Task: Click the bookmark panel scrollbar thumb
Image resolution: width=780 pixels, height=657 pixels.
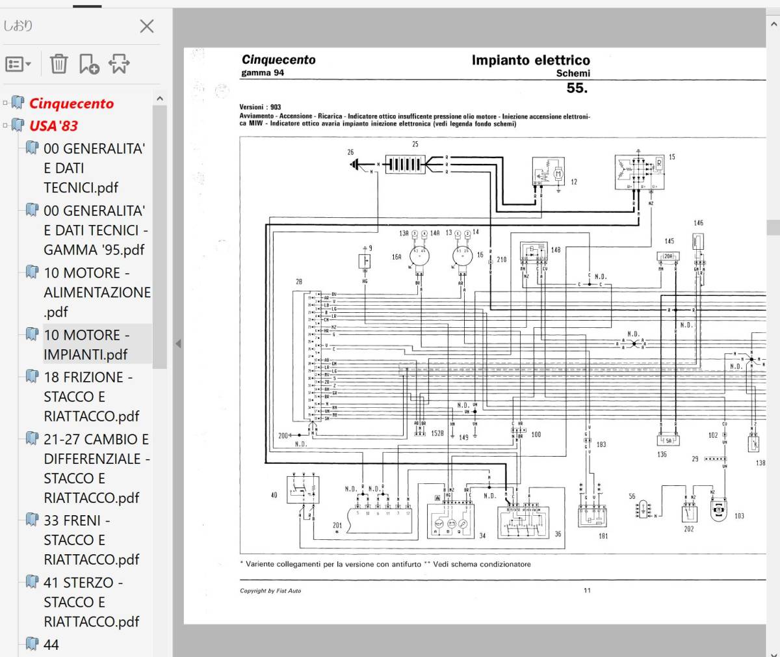Action: tap(160, 237)
